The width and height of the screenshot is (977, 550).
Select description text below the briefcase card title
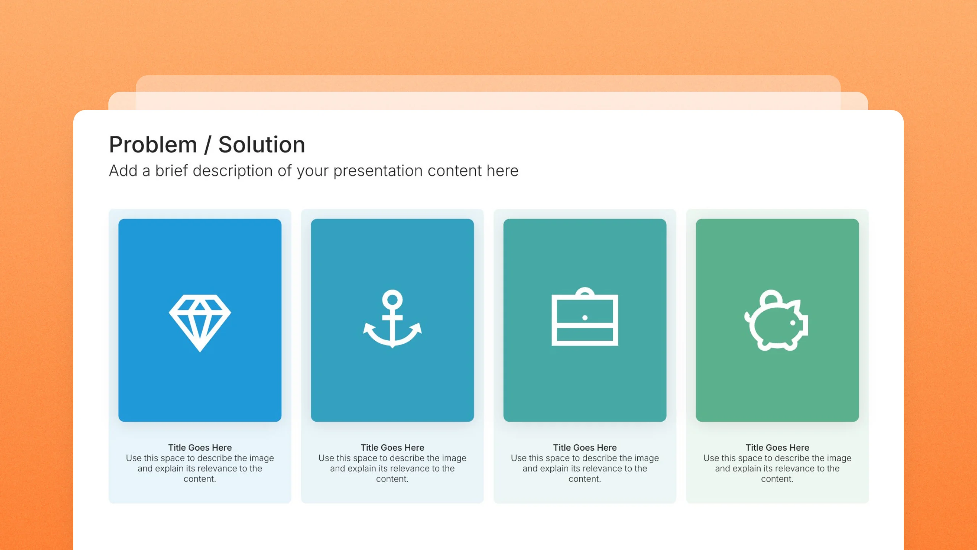[x=585, y=468]
